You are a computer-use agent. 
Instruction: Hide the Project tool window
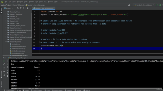coord(31,8)
